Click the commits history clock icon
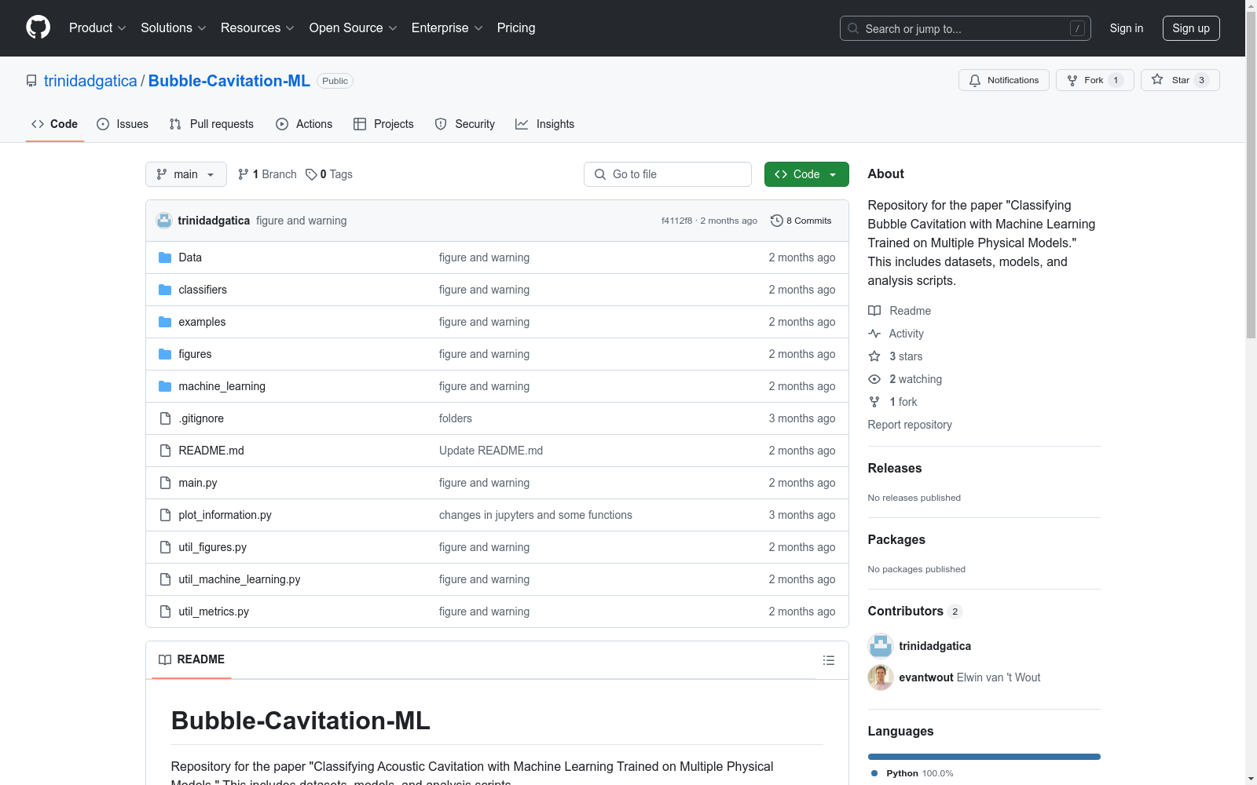The width and height of the screenshot is (1257, 785). point(777,221)
